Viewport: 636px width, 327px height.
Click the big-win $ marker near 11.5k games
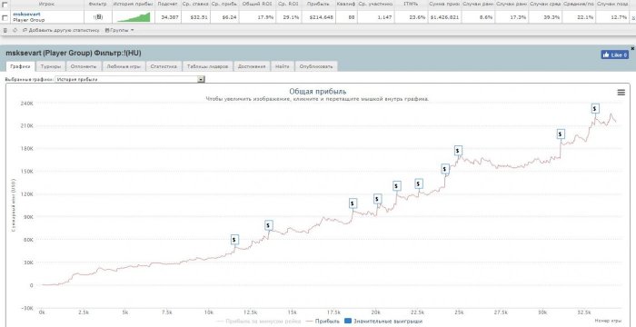point(234,240)
